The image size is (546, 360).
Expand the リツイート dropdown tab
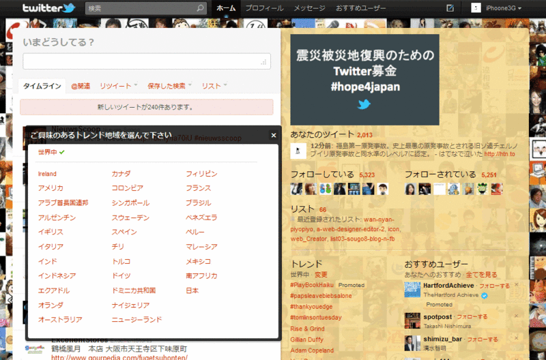118,86
